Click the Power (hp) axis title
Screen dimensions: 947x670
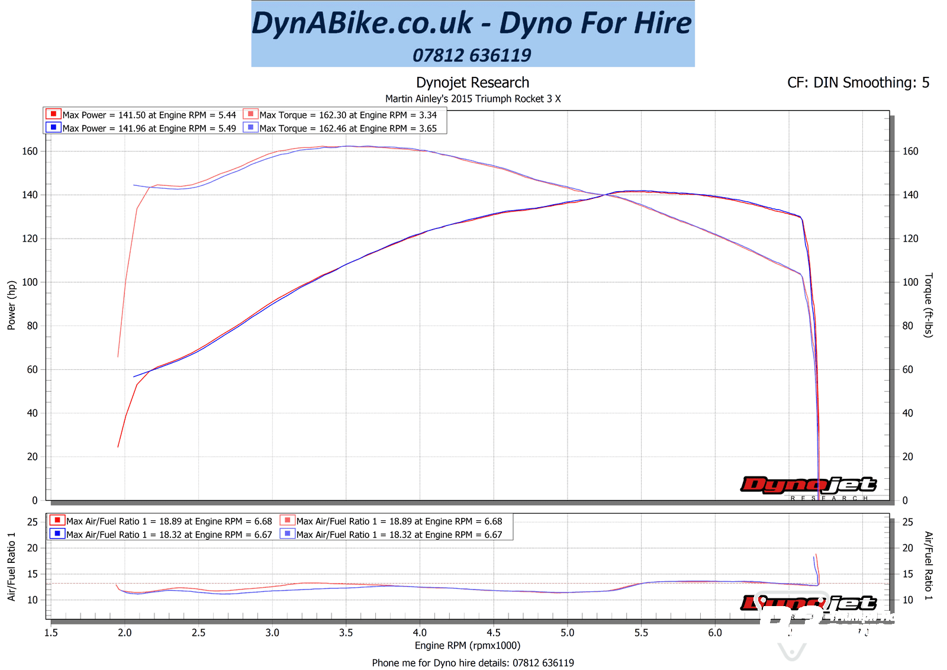[11, 305]
